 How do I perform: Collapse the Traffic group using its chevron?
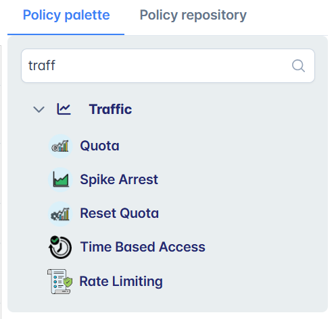click(x=39, y=109)
